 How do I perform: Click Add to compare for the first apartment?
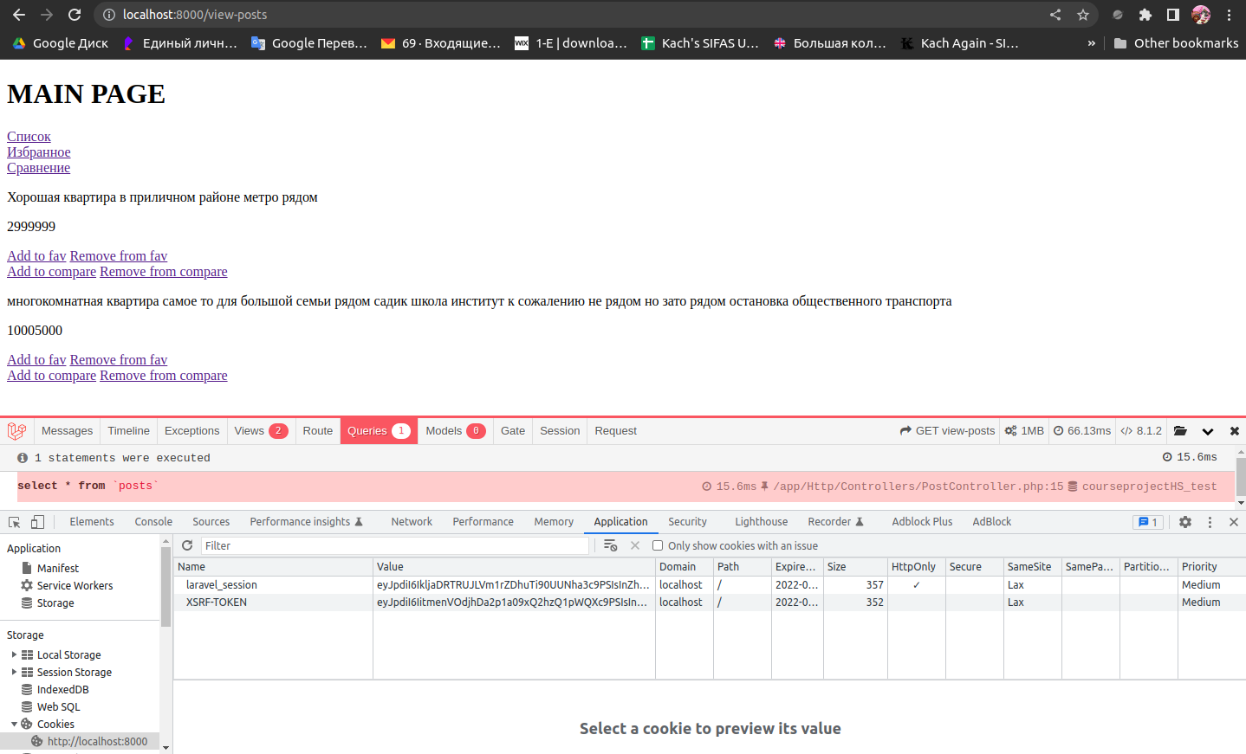51,271
